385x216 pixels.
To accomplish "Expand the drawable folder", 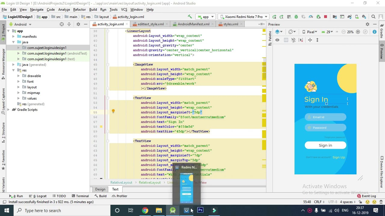I will pos(19,76).
